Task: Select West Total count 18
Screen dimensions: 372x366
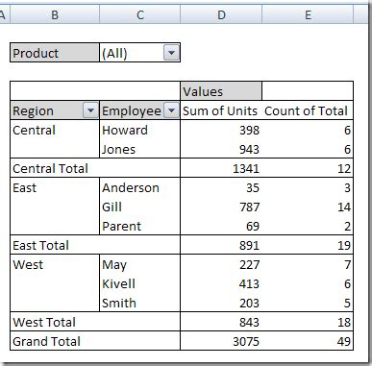Action: [308, 322]
